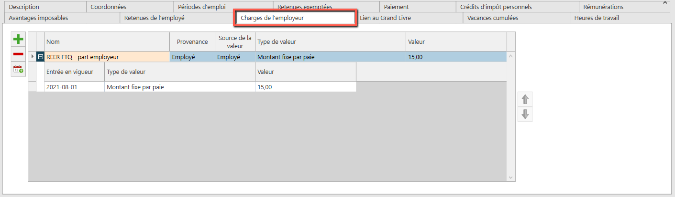This screenshot has height=197, width=675.
Task: Move selected row up with arrow
Action: (x=525, y=99)
